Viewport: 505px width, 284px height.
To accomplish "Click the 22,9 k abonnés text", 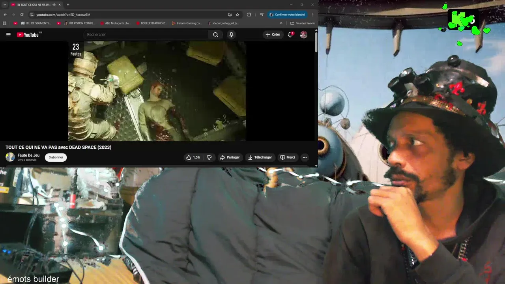I will (27, 160).
